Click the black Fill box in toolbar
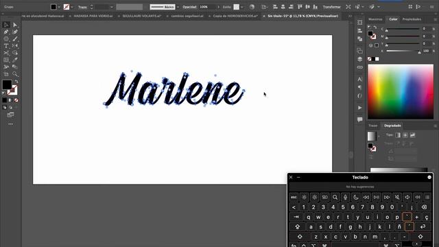Viewport: 439px width, 247px height. [x=7, y=84]
